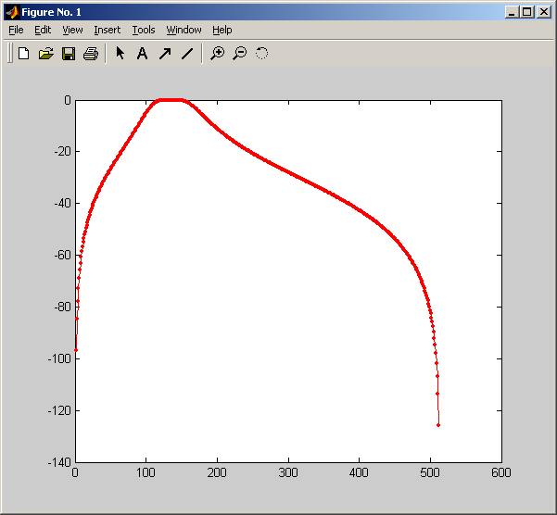The width and height of the screenshot is (557, 515).
Task: Enable plot editing with the arrow pointer
Action: [x=120, y=53]
